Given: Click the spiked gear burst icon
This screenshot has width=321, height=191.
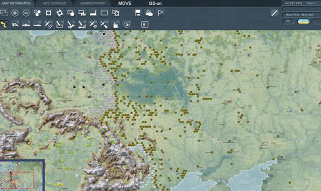Looking at the screenshot, I should pyautogui.click(x=60, y=13).
